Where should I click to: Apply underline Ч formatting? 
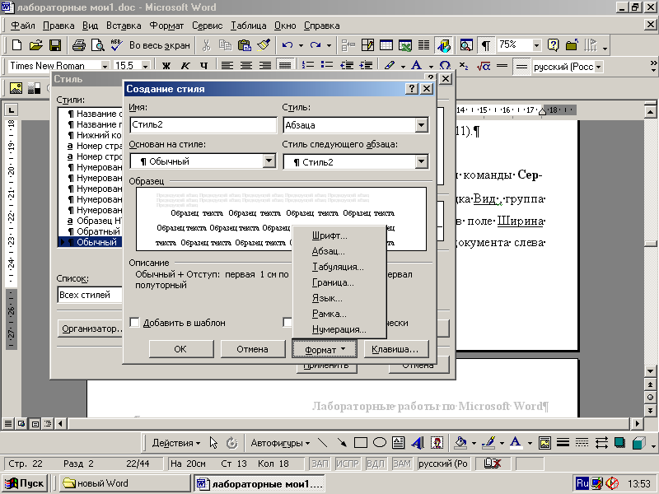click(x=203, y=66)
